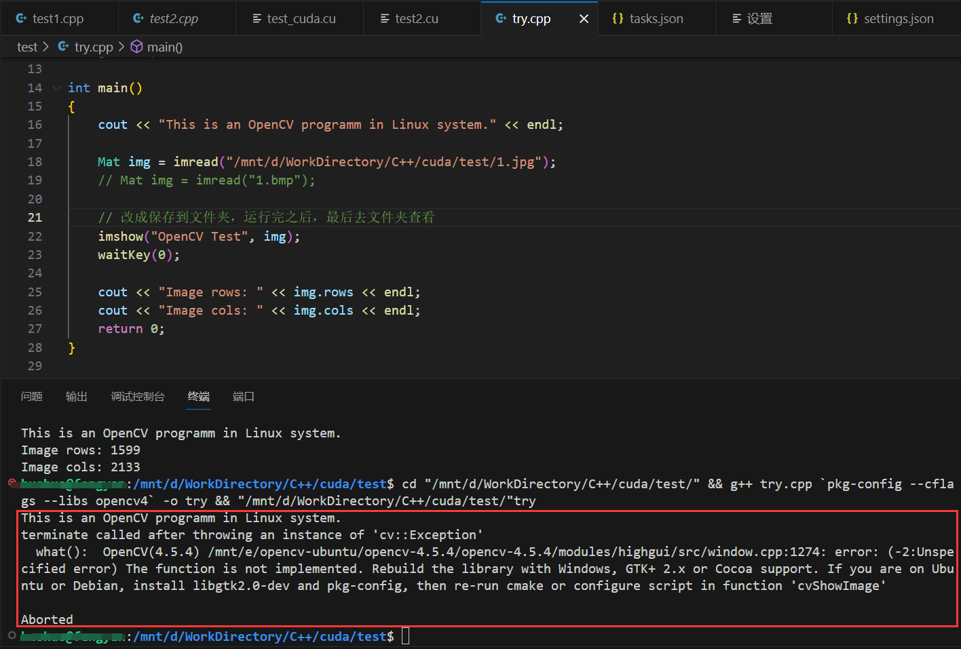Viewport: 961px width, 649px height.
Task: Switch to the 输出 panel tab
Action: 76,397
